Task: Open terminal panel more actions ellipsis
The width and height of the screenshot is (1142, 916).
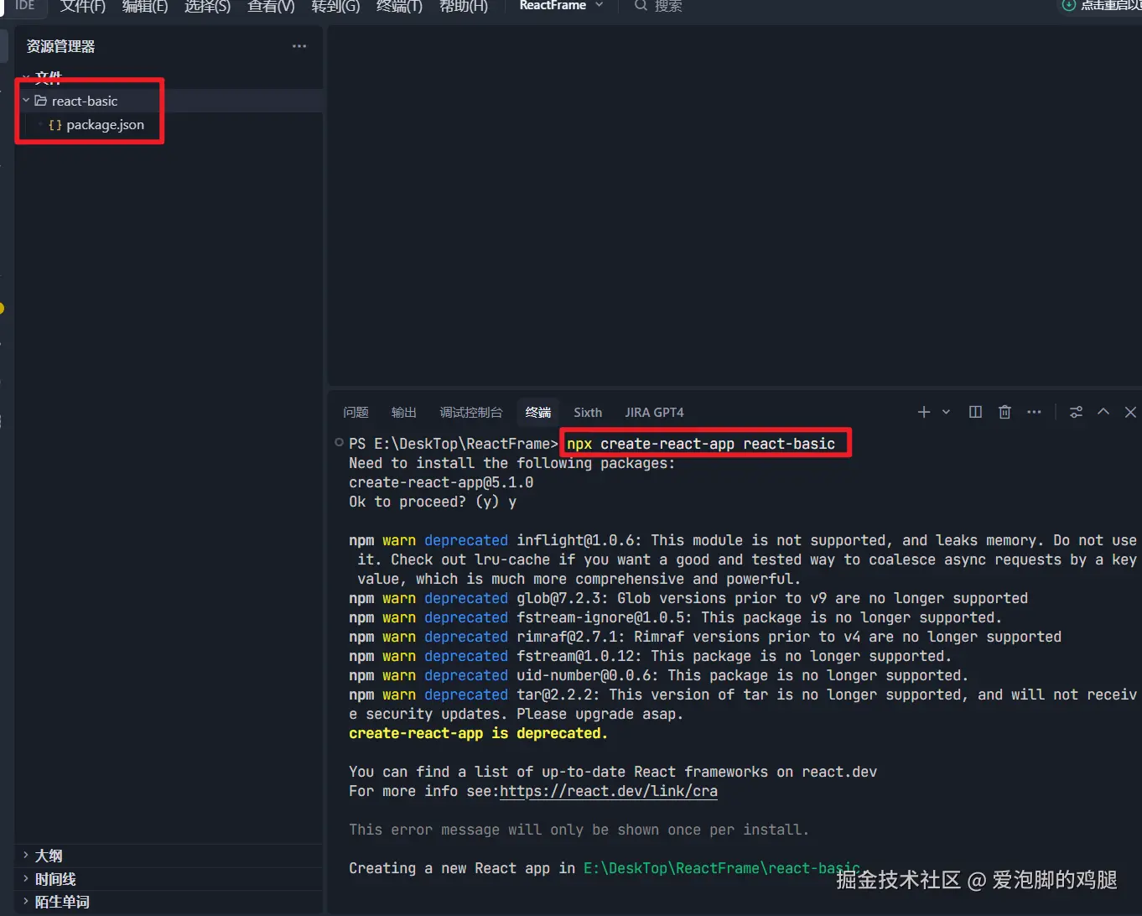Action: click(x=1034, y=412)
